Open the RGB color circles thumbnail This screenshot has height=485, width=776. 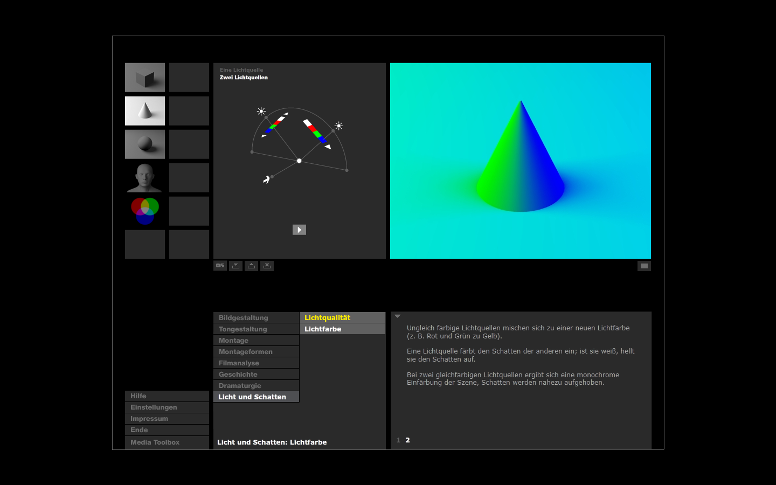point(145,211)
